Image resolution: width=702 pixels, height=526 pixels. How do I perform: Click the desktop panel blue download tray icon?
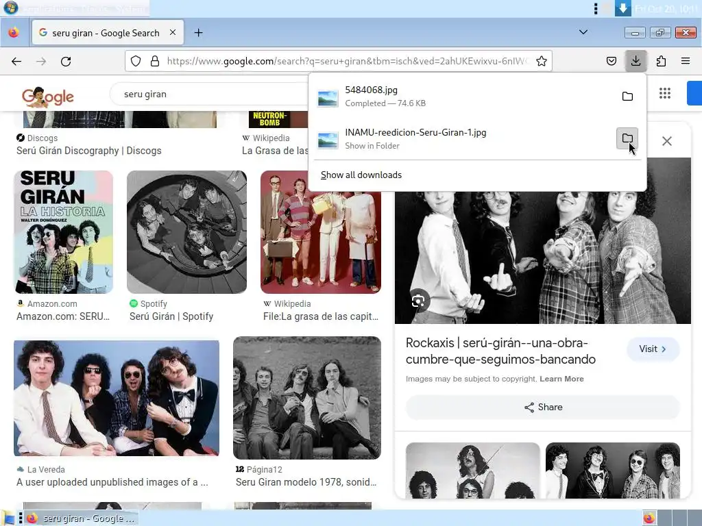click(622, 8)
